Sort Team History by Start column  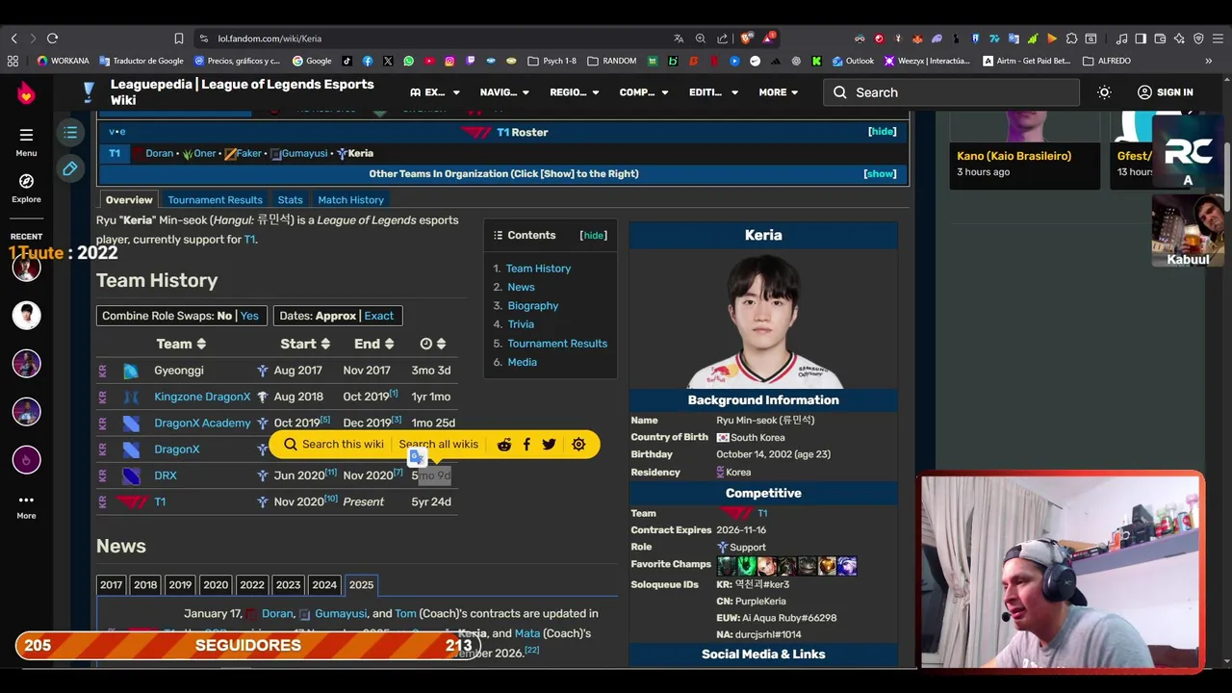click(x=305, y=344)
